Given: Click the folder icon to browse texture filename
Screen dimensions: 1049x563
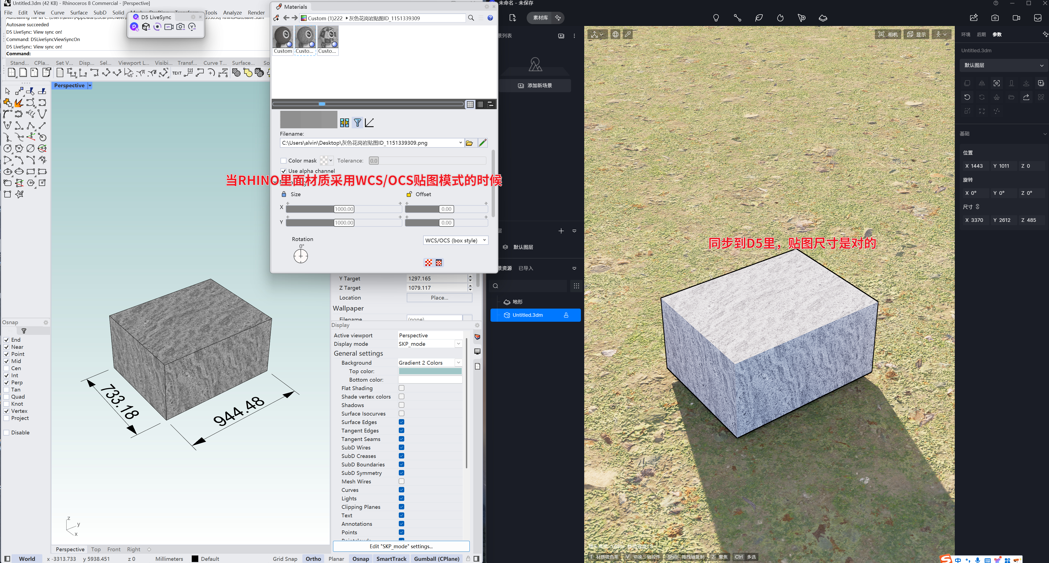Looking at the screenshot, I should (469, 143).
